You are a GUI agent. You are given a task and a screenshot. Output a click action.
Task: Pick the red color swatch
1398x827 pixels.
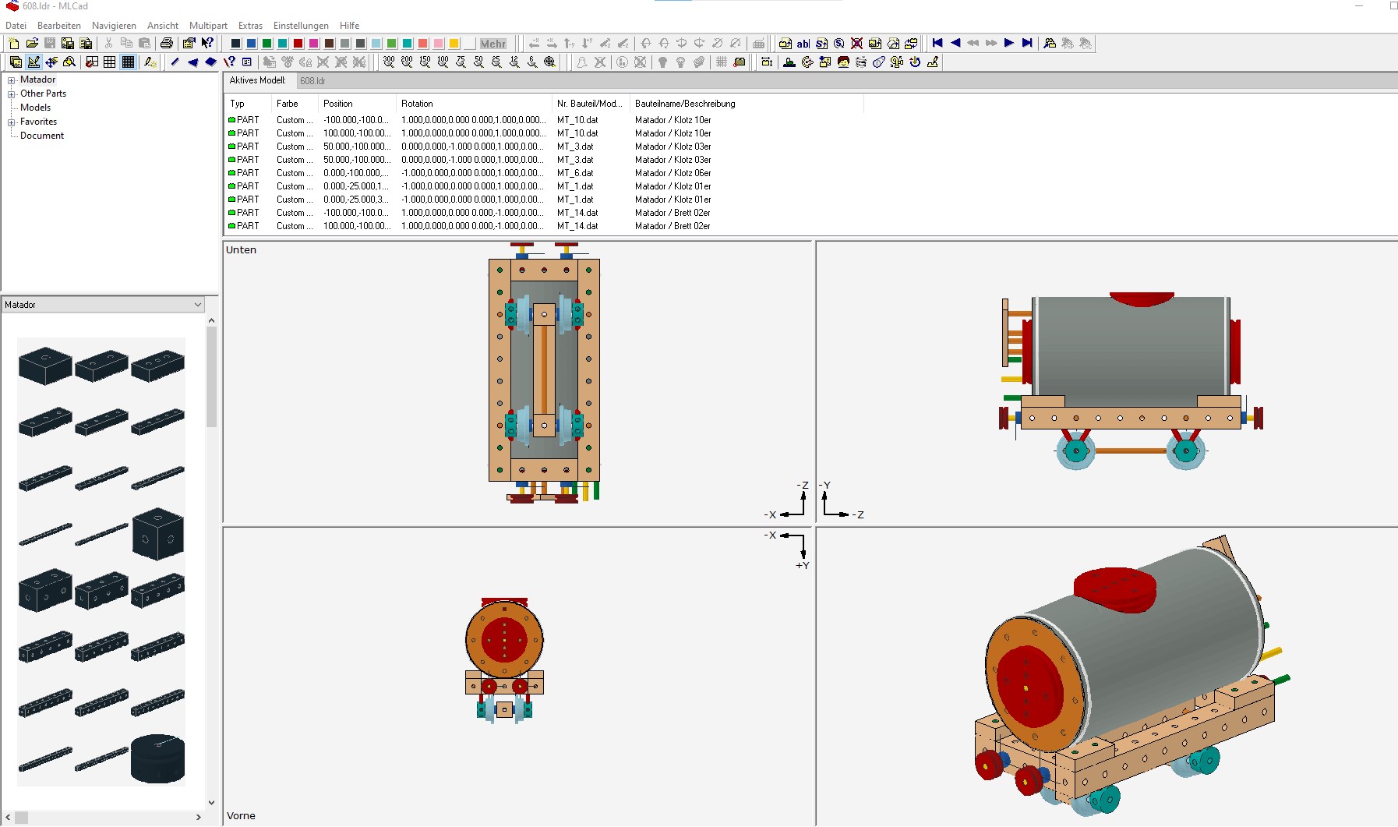pos(298,44)
